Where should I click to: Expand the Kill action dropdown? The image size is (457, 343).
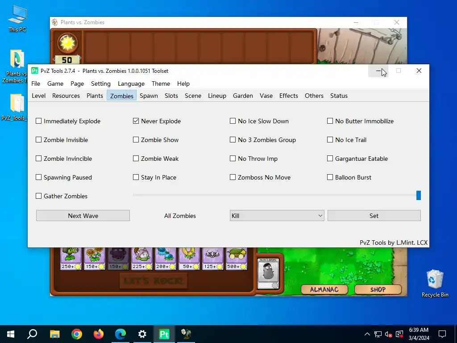pos(277,216)
